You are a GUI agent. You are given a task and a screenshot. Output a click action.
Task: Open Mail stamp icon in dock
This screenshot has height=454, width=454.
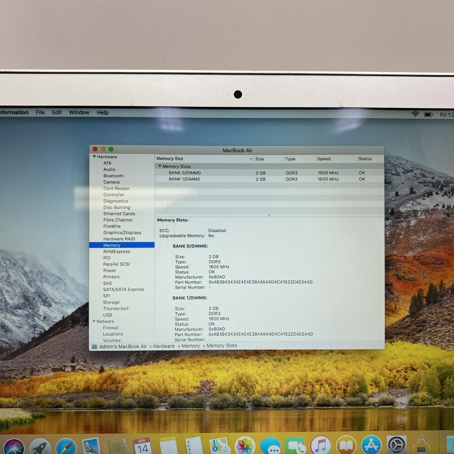pyautogui.click(x=91, y=446)
